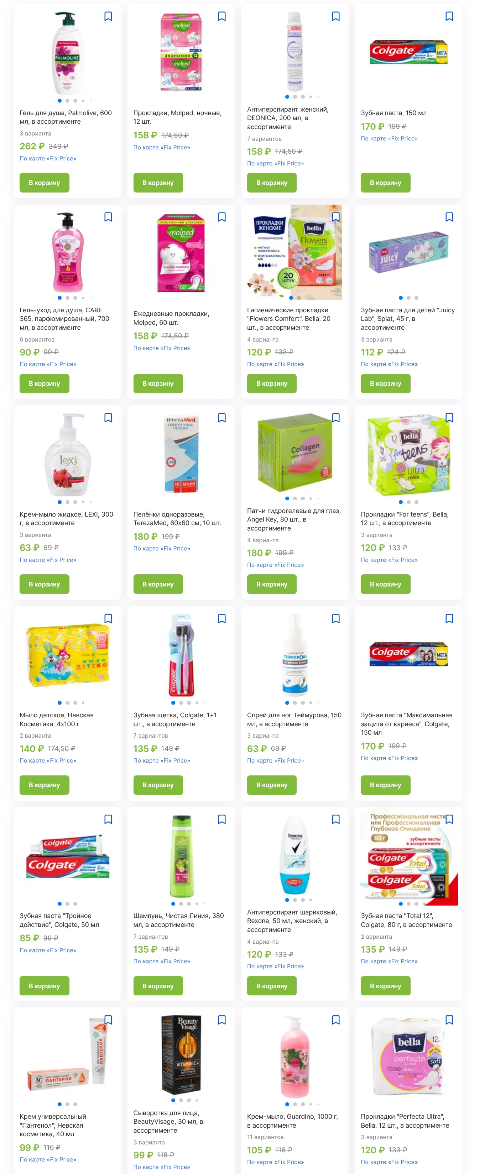Save Molped night pads to favorites

(222, 16)
